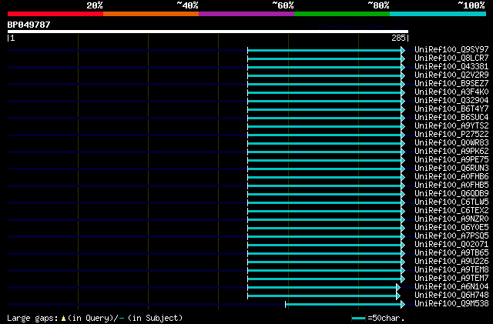Select label UniRef100_A9TB65
The height and width of the screenshot is (324, 493).
451,253
